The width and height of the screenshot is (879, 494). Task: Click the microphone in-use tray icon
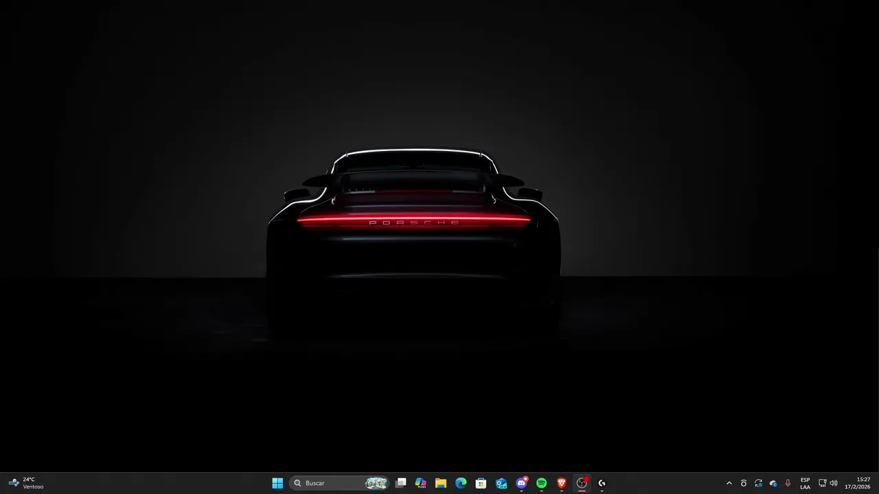[788, 483]
